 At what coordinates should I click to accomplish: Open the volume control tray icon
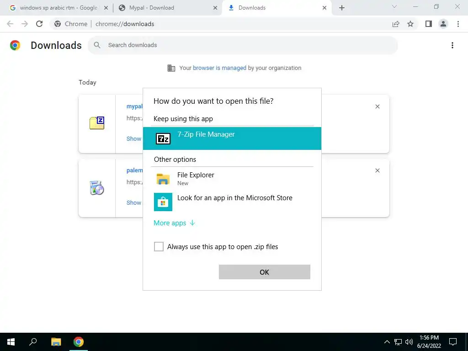[409, 342]
